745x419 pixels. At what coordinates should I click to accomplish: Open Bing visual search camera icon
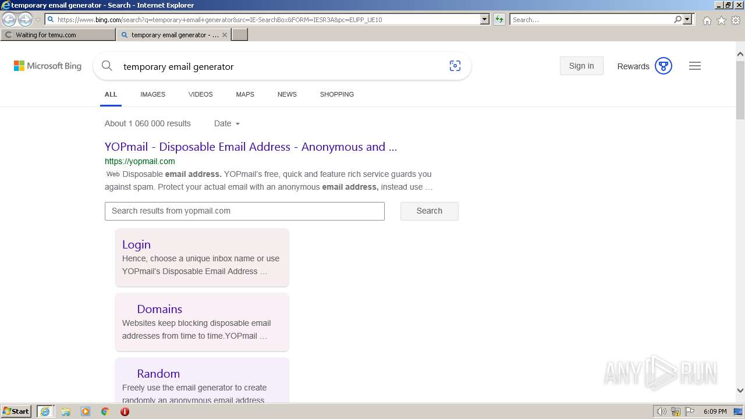pos(455,66)
